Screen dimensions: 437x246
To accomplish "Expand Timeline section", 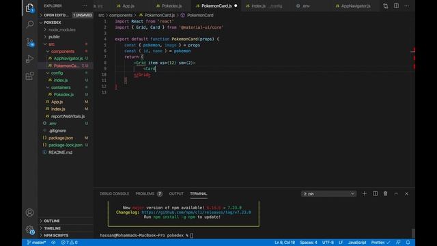I will pos(66,228).
